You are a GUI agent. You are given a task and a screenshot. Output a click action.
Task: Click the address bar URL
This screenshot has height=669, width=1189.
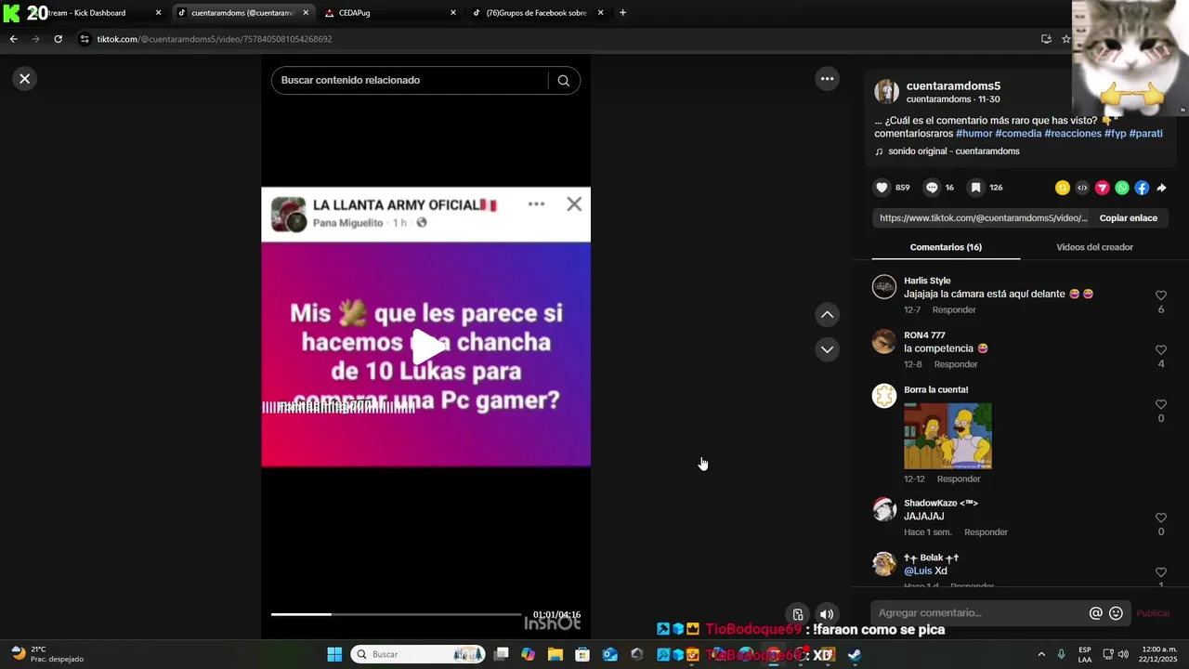coord(215,39)
